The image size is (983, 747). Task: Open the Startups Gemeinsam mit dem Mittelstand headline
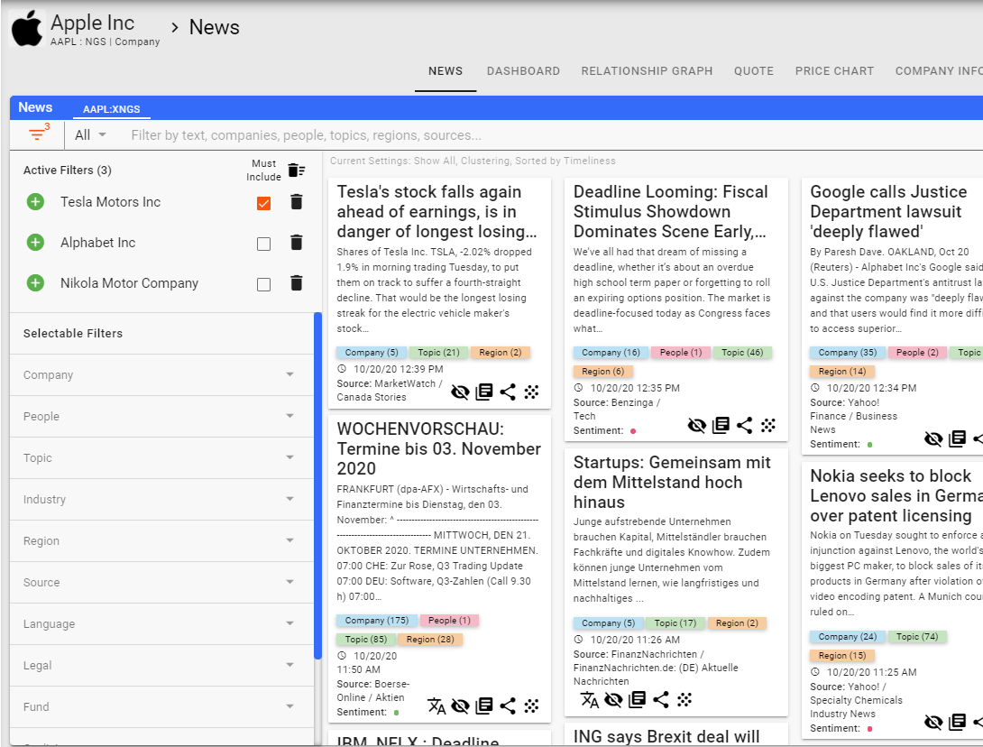tap(672, 483)
